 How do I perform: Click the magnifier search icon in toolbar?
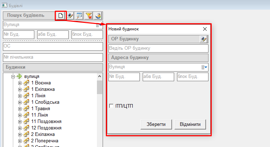79,15
